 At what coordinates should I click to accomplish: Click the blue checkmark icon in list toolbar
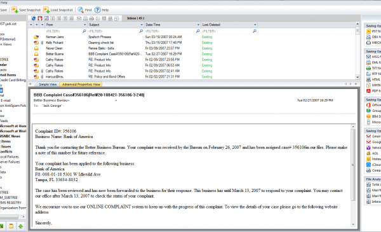coord(46,18)
